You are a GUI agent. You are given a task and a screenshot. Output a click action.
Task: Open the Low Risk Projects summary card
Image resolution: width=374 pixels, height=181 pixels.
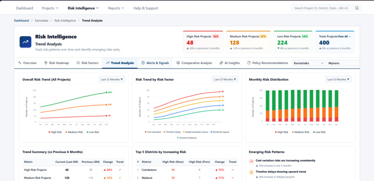click(x=293, y=42)
